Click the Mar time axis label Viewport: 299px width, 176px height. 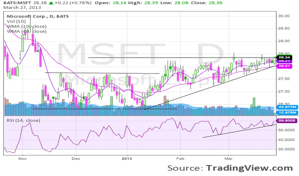228,158
